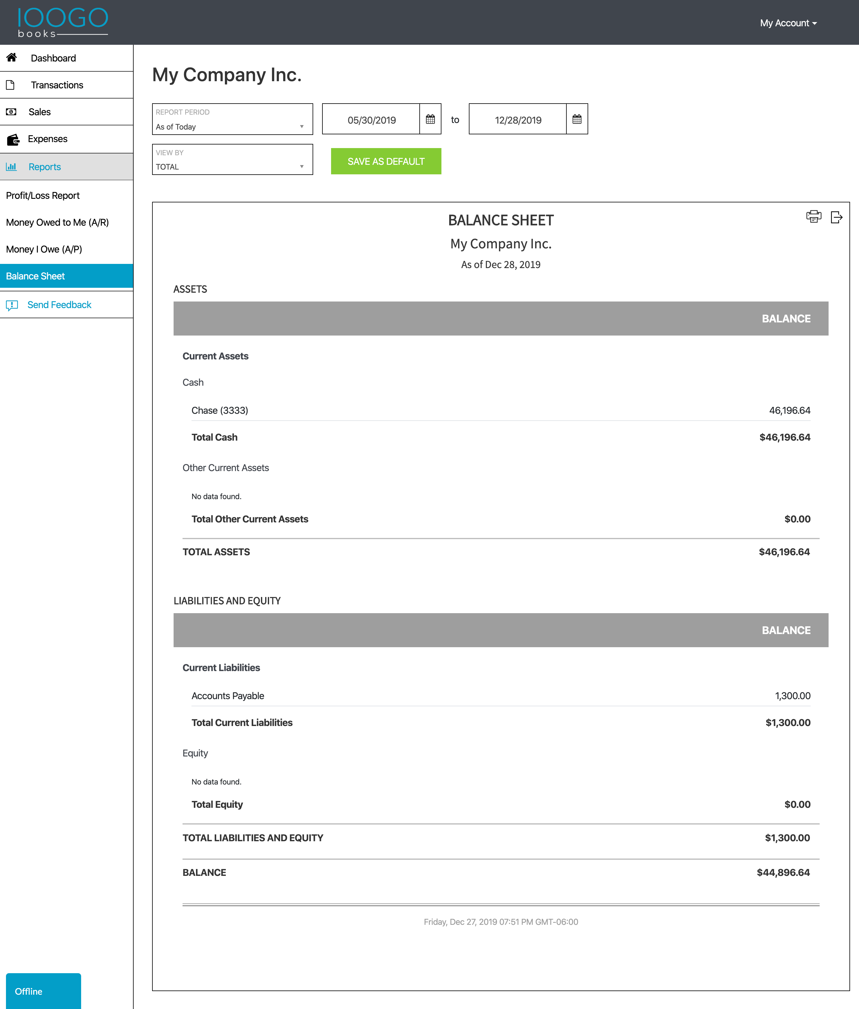Click the Save As Default button
859x1009 pixels.
click(x=386, y=161)
